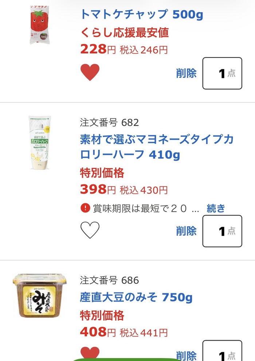Open the 素材で選ぶマヨネーズタイプ product link
Image resolution: width=255 pixels, height=361 pixels.
[x=157, y=147]
